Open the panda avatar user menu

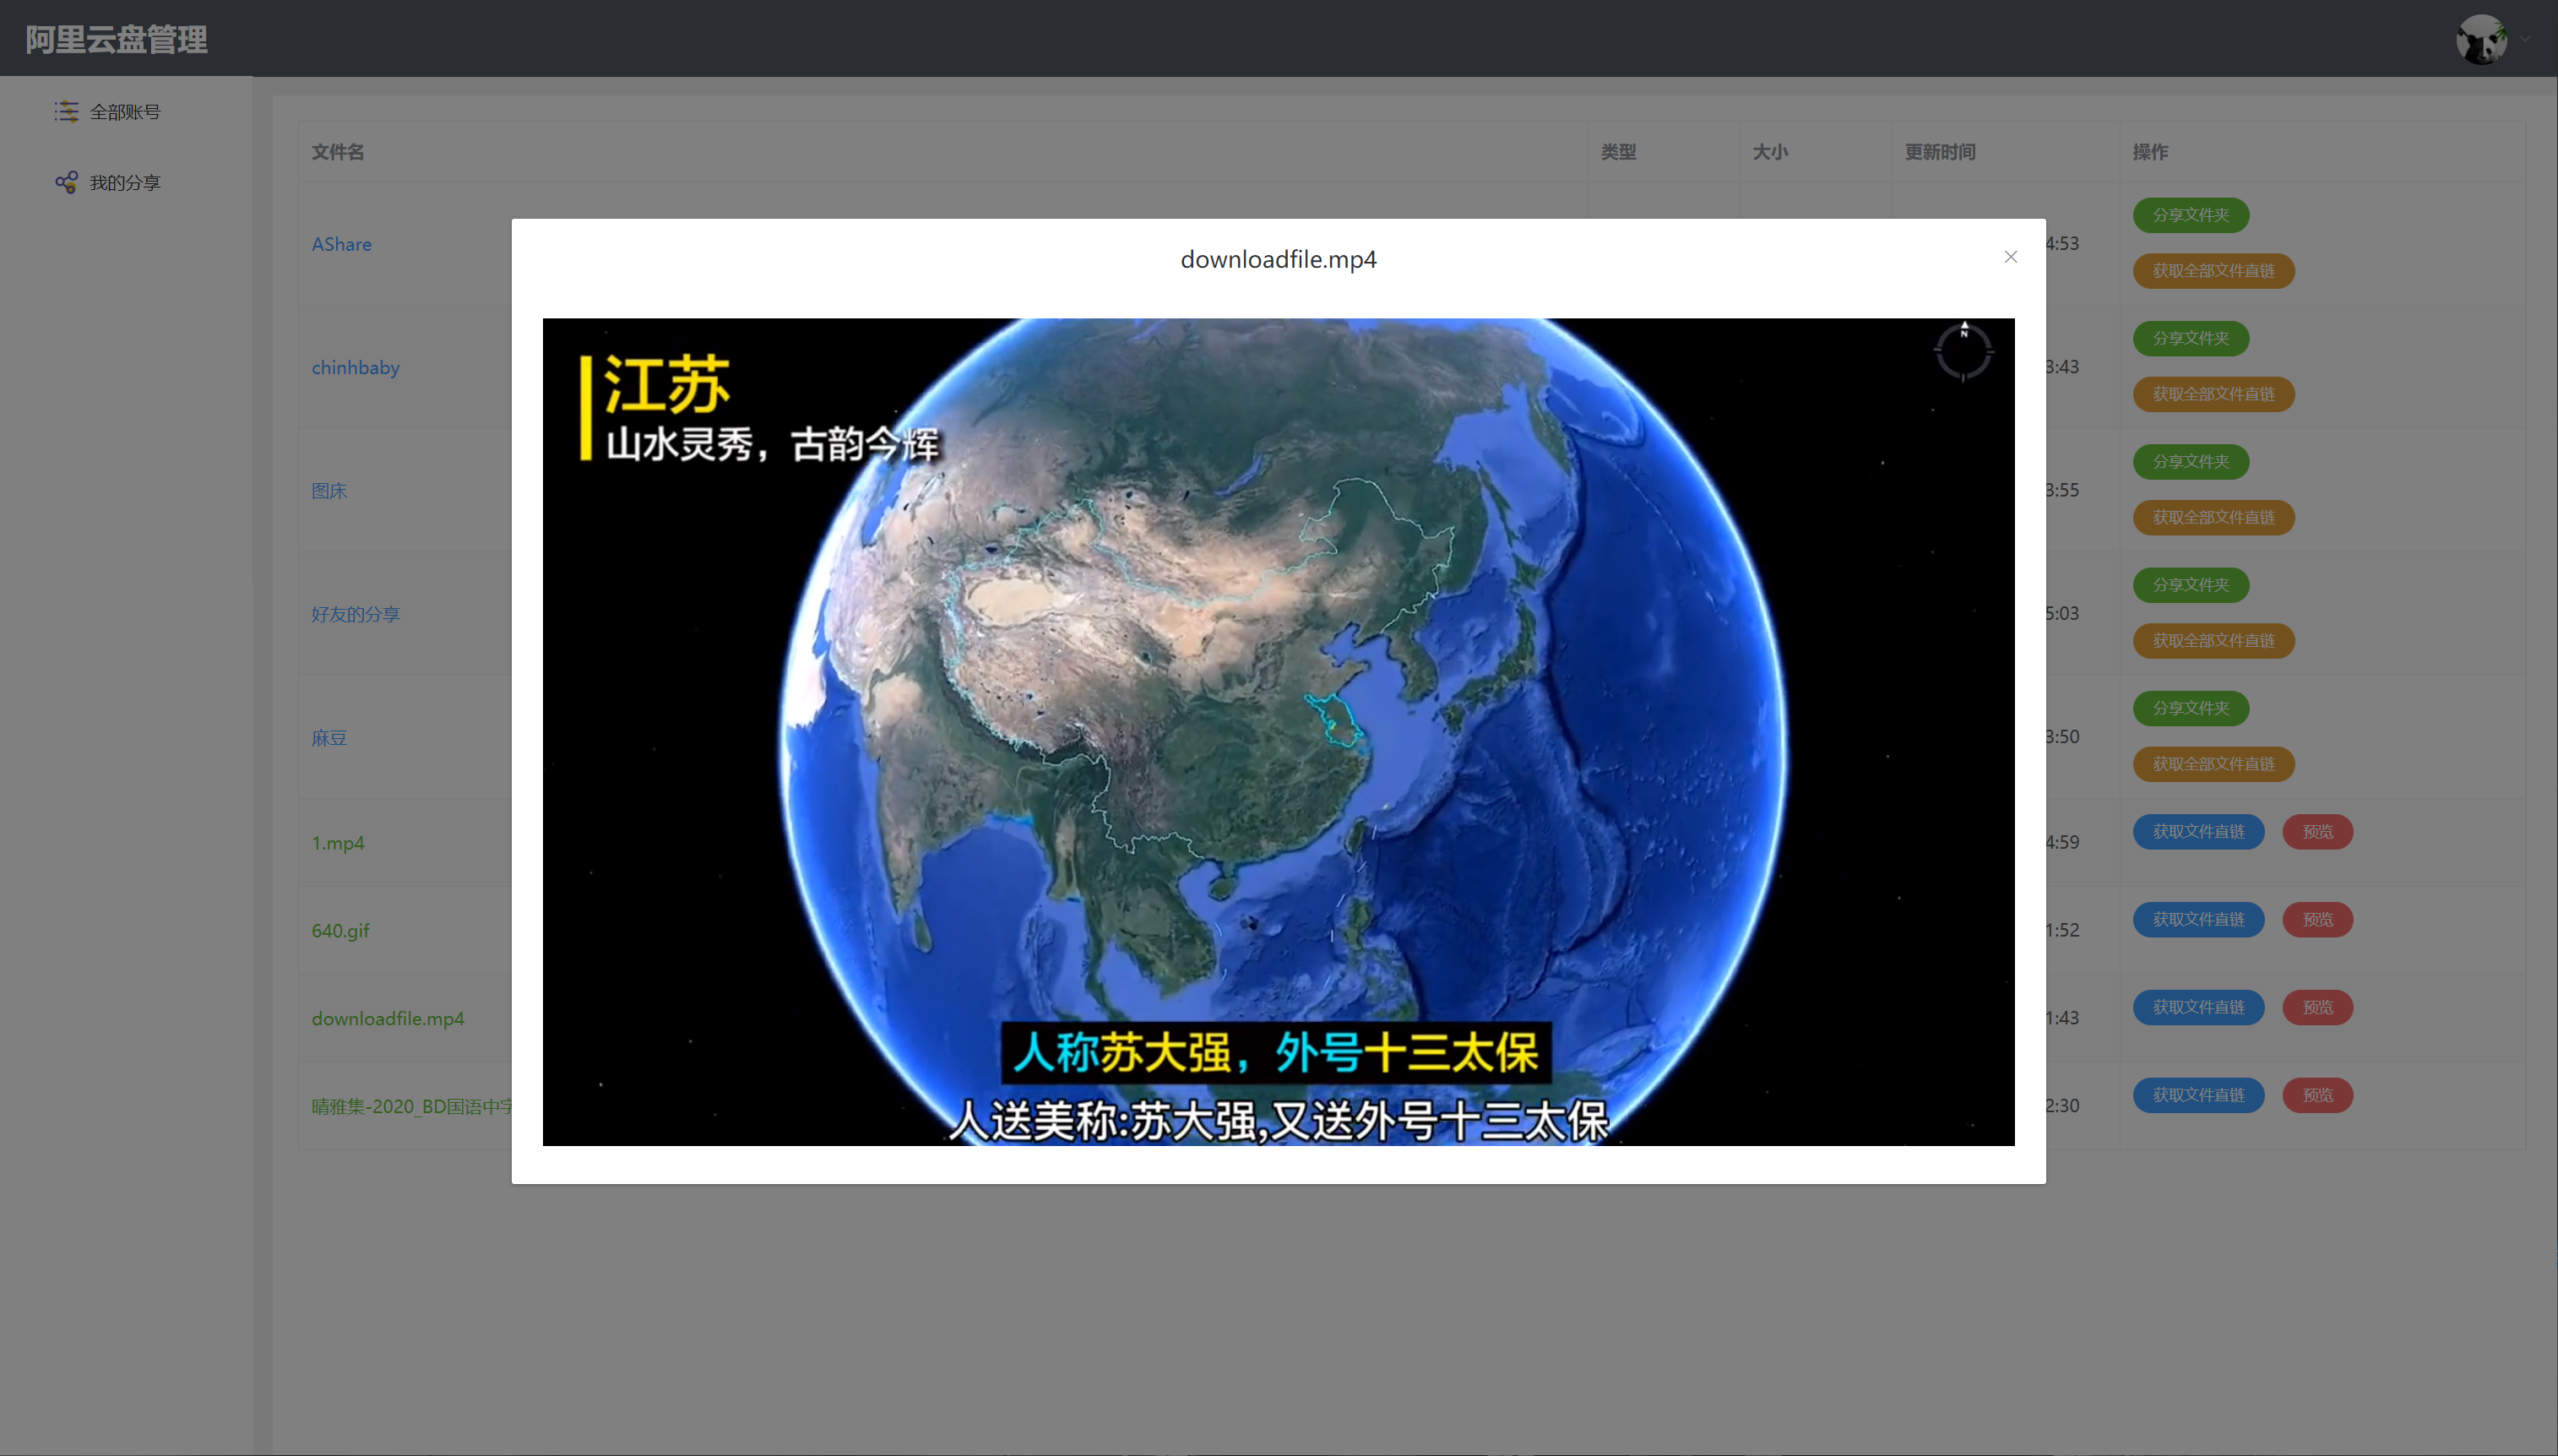click(x=2481, y=39)
